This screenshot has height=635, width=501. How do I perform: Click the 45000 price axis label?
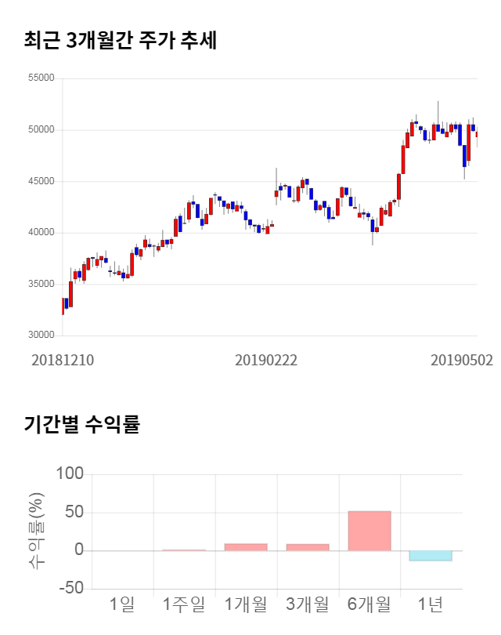41,181
